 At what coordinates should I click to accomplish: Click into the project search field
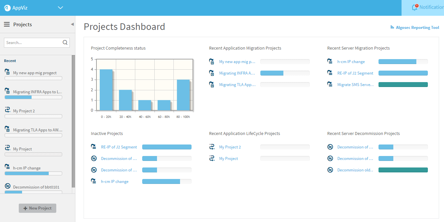point(33,43)
